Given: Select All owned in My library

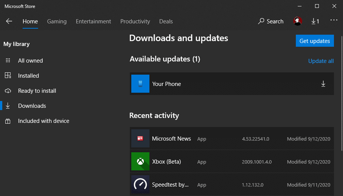Looking at the screenshot, I should [31, 61].
